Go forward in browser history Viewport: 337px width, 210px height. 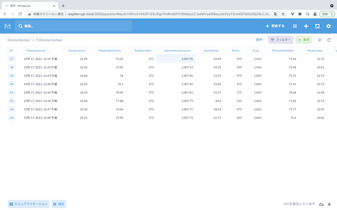(x=13, y=14)
